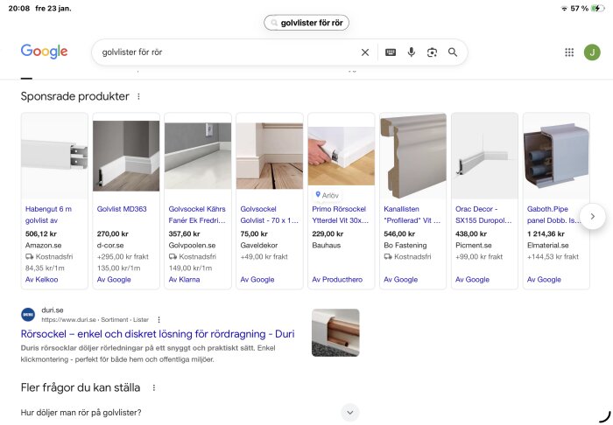613x425 pixels.
Task: Open Primo Rörsockel Ytterdel Vit product link
Action: click(340, 214)
